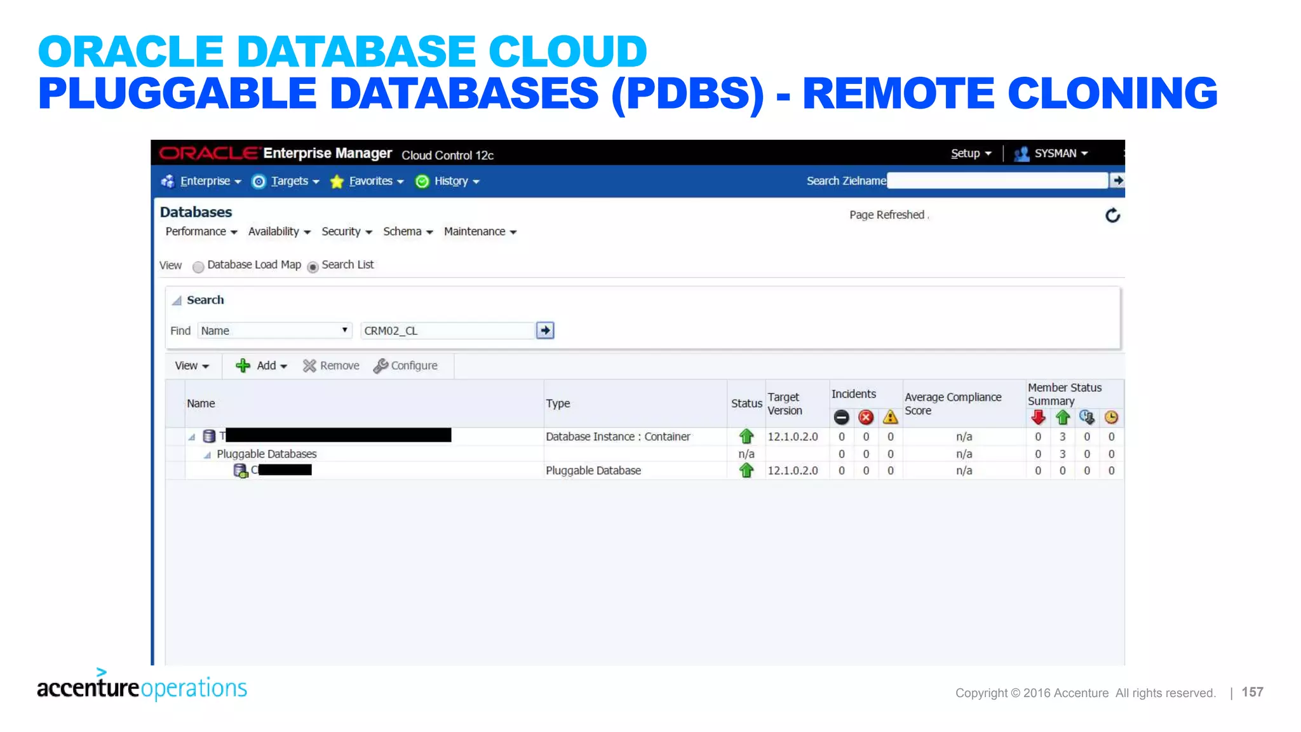Click the Enterprise icon
This screenshot has height=732, width=1301.
(x=168, y=181)
